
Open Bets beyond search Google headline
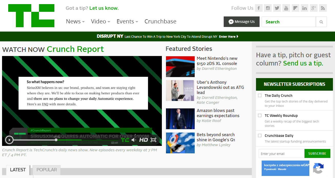[216, 137]
